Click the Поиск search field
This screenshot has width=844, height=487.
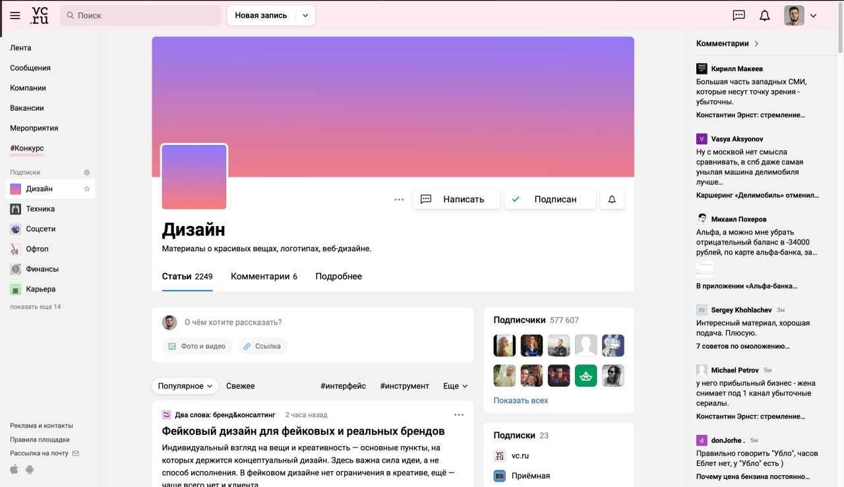click(x=140, y=16)
